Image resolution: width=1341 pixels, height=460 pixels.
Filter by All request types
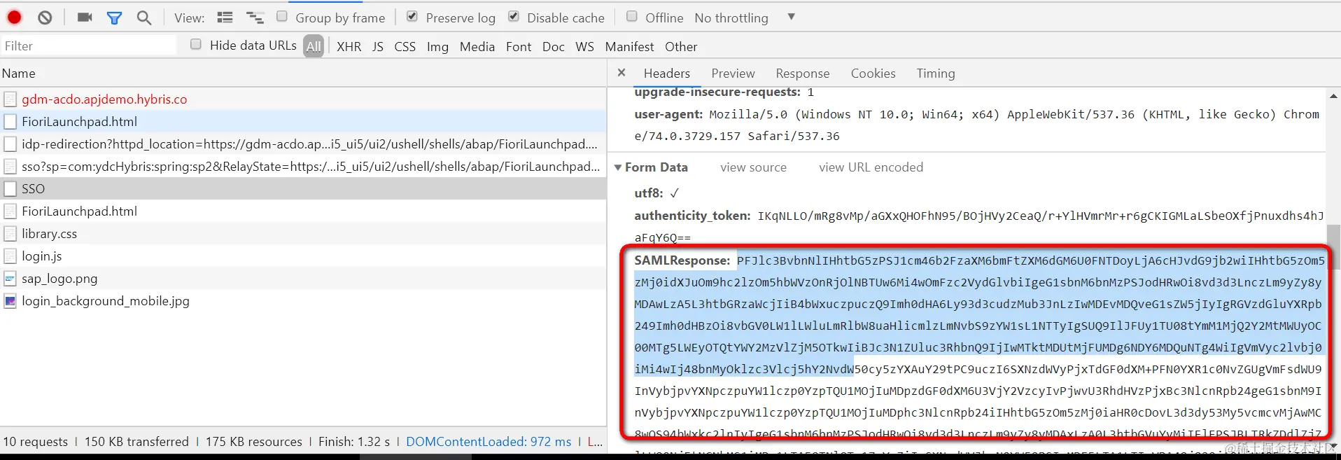point(314,46)
